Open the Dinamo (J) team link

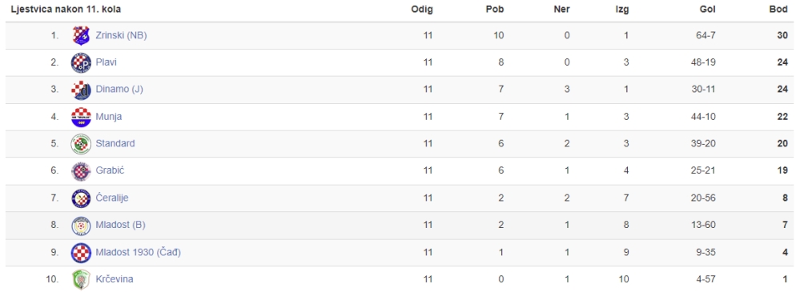click(x=119, y=89)
